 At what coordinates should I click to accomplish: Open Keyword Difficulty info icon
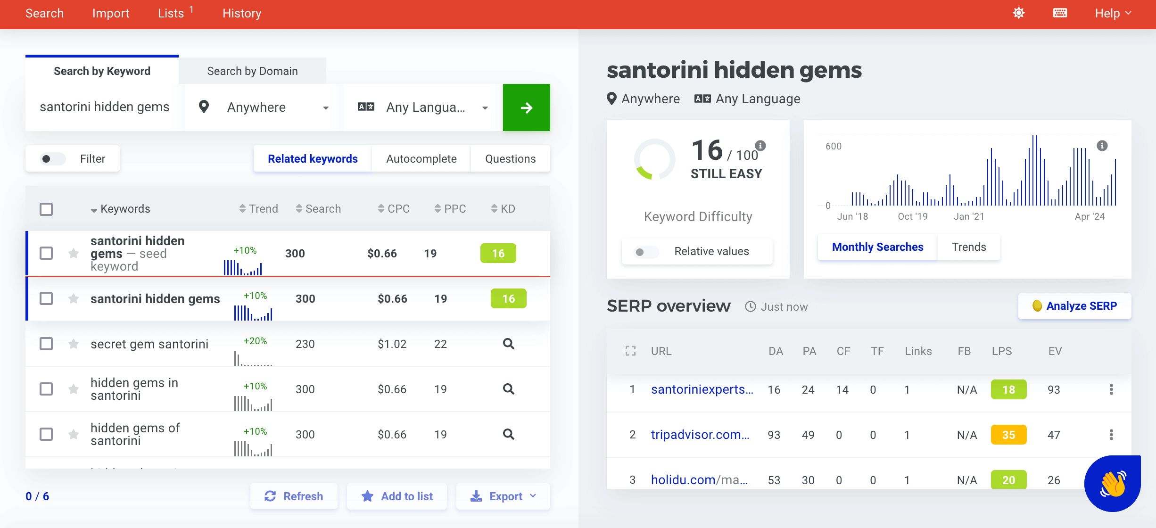pyautogui.click(x=760, y=145)
